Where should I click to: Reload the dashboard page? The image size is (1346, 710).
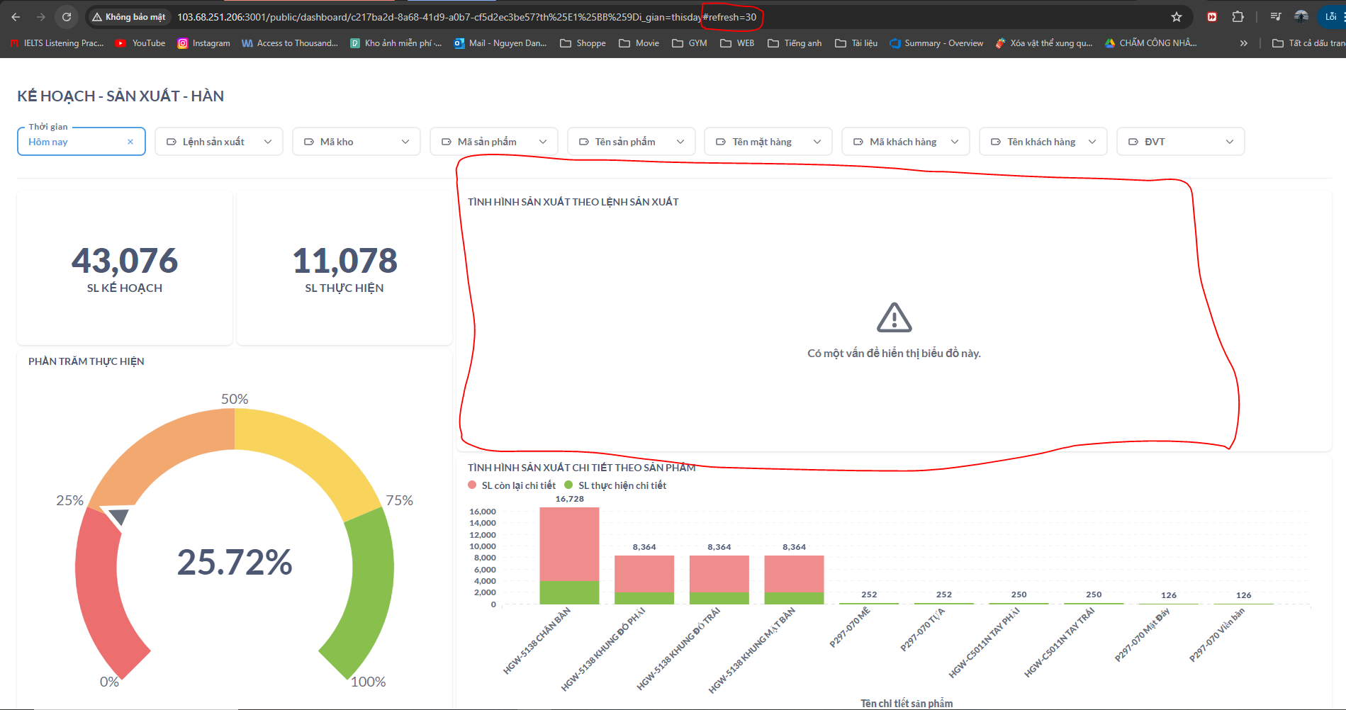(66, 16)
